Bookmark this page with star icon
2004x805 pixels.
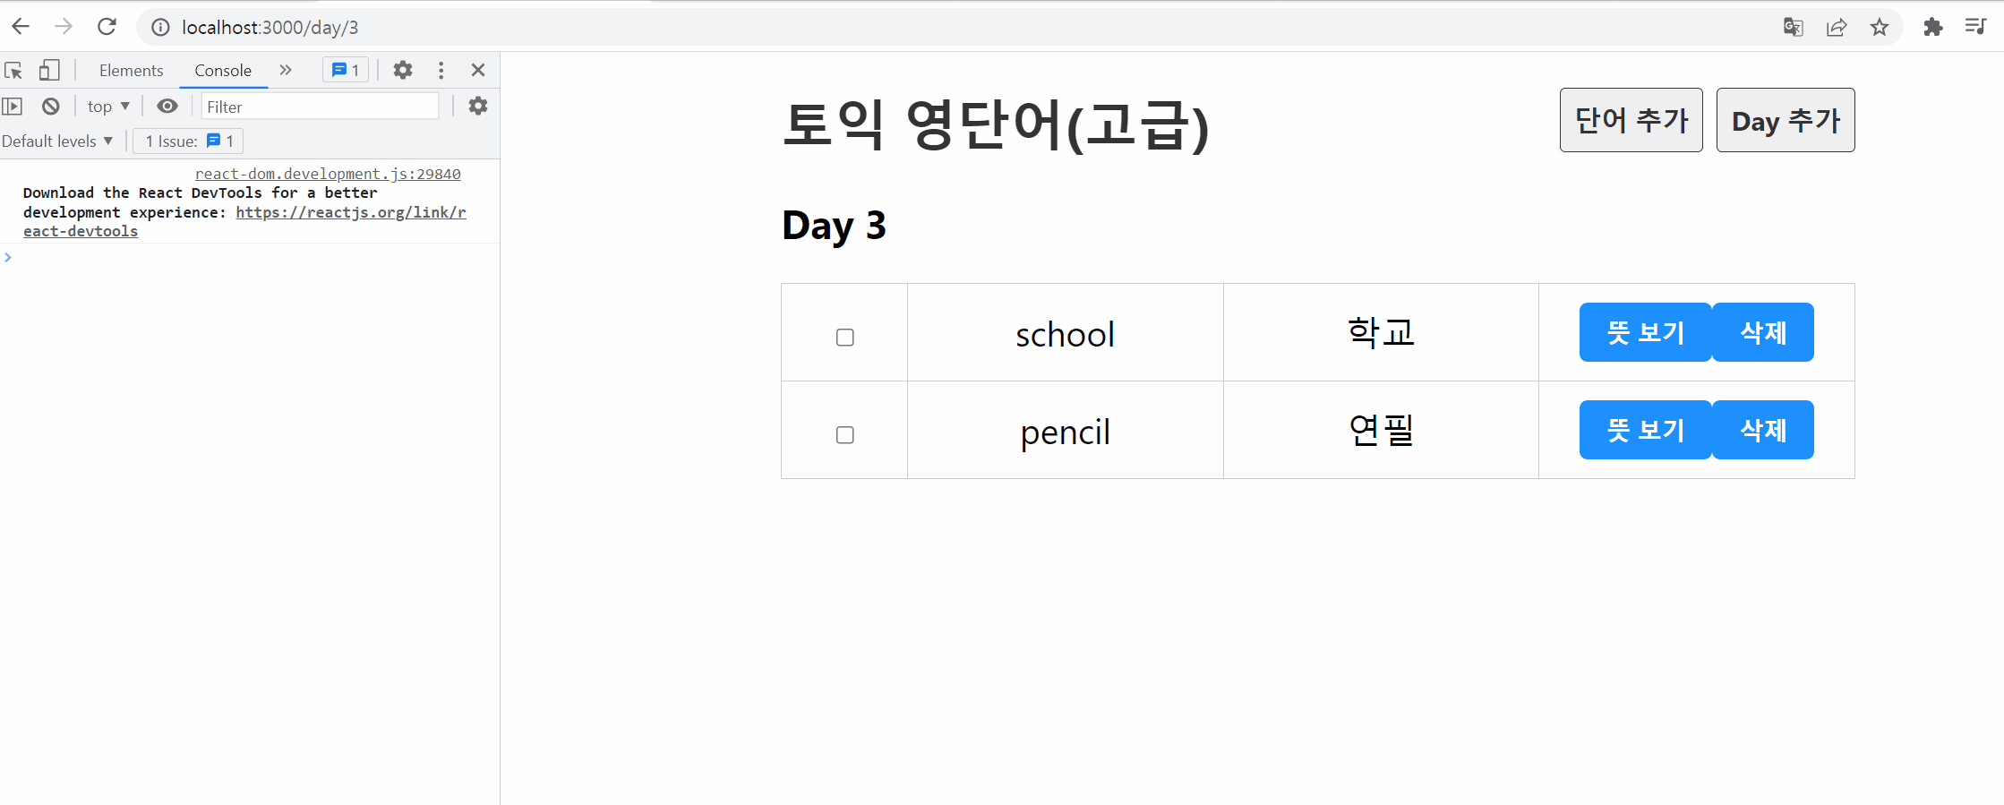coord(1880,27)
